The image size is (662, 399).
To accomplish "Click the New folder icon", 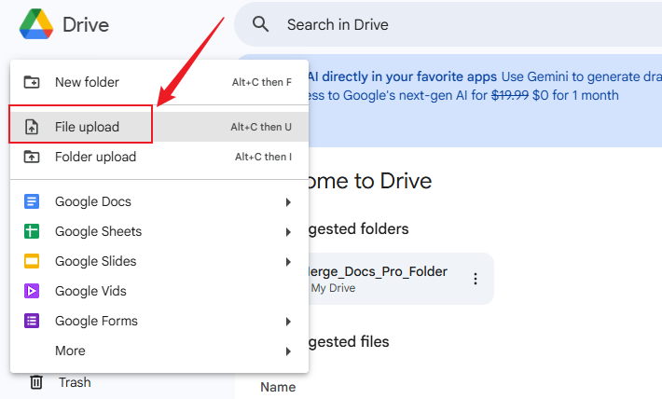I will pos(32,82).
